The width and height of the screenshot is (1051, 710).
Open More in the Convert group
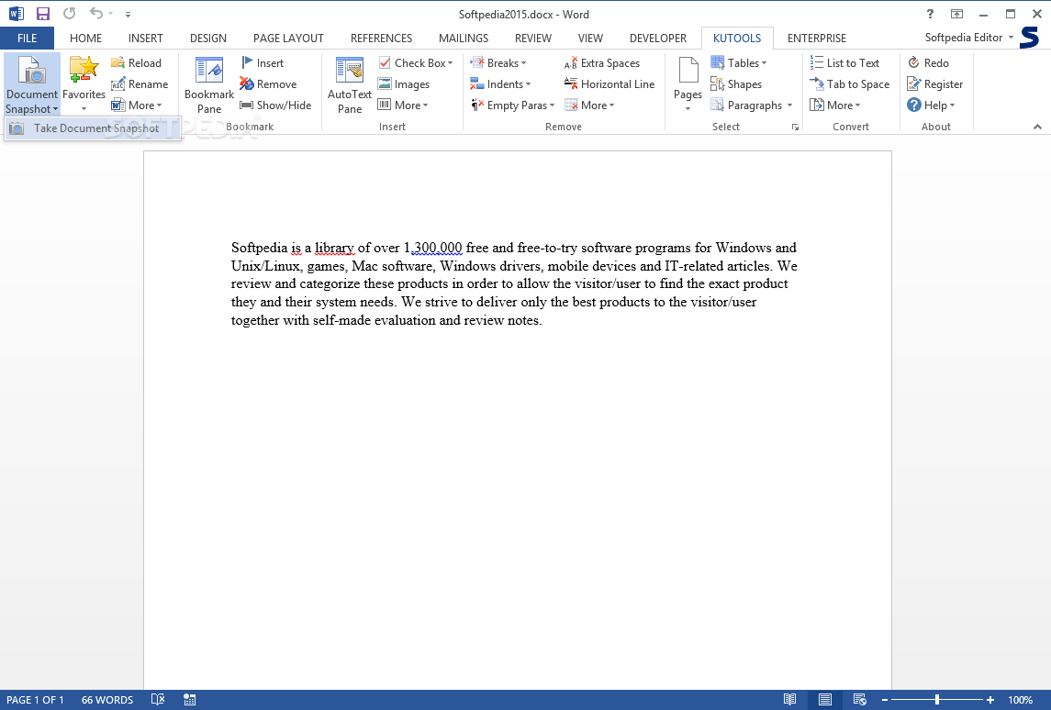pos(835,105)
